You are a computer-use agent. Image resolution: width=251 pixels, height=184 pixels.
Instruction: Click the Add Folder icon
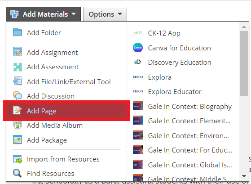[x=18, y=32]
